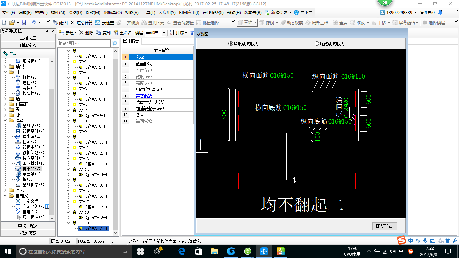Expand the 锚固搭接 property row

(132, 121)
